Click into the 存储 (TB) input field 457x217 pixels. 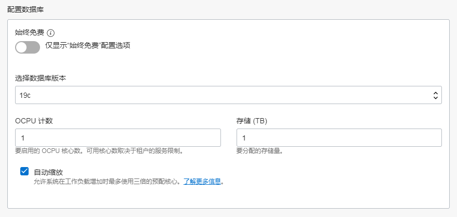click(339, 138)
